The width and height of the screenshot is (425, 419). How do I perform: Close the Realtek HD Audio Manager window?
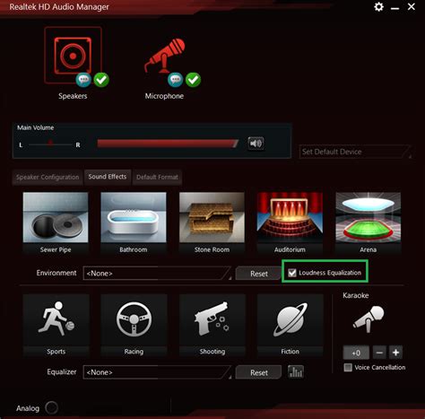[412, 6]
